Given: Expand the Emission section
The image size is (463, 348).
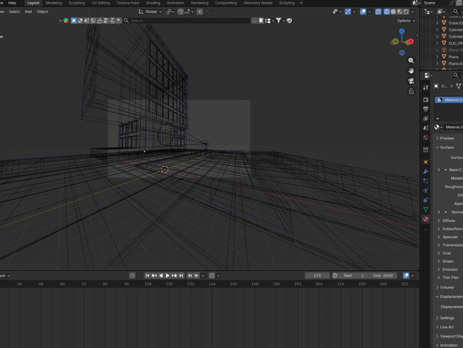Looking at the screenshot, I should pyautogui.click(x=449, y=269).
